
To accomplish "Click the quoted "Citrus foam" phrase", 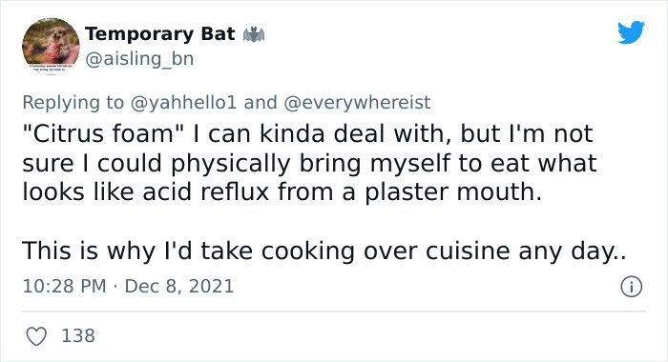I will [x=102, y=134].
